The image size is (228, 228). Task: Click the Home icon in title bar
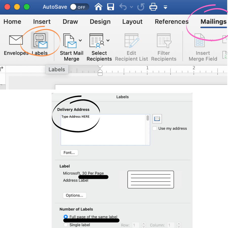(99, 7)
